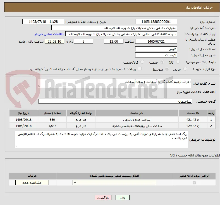220x205 pixels.
Task: Click the اطلاعات خدمات مورد نیاز heading
Action: point(196,92)
